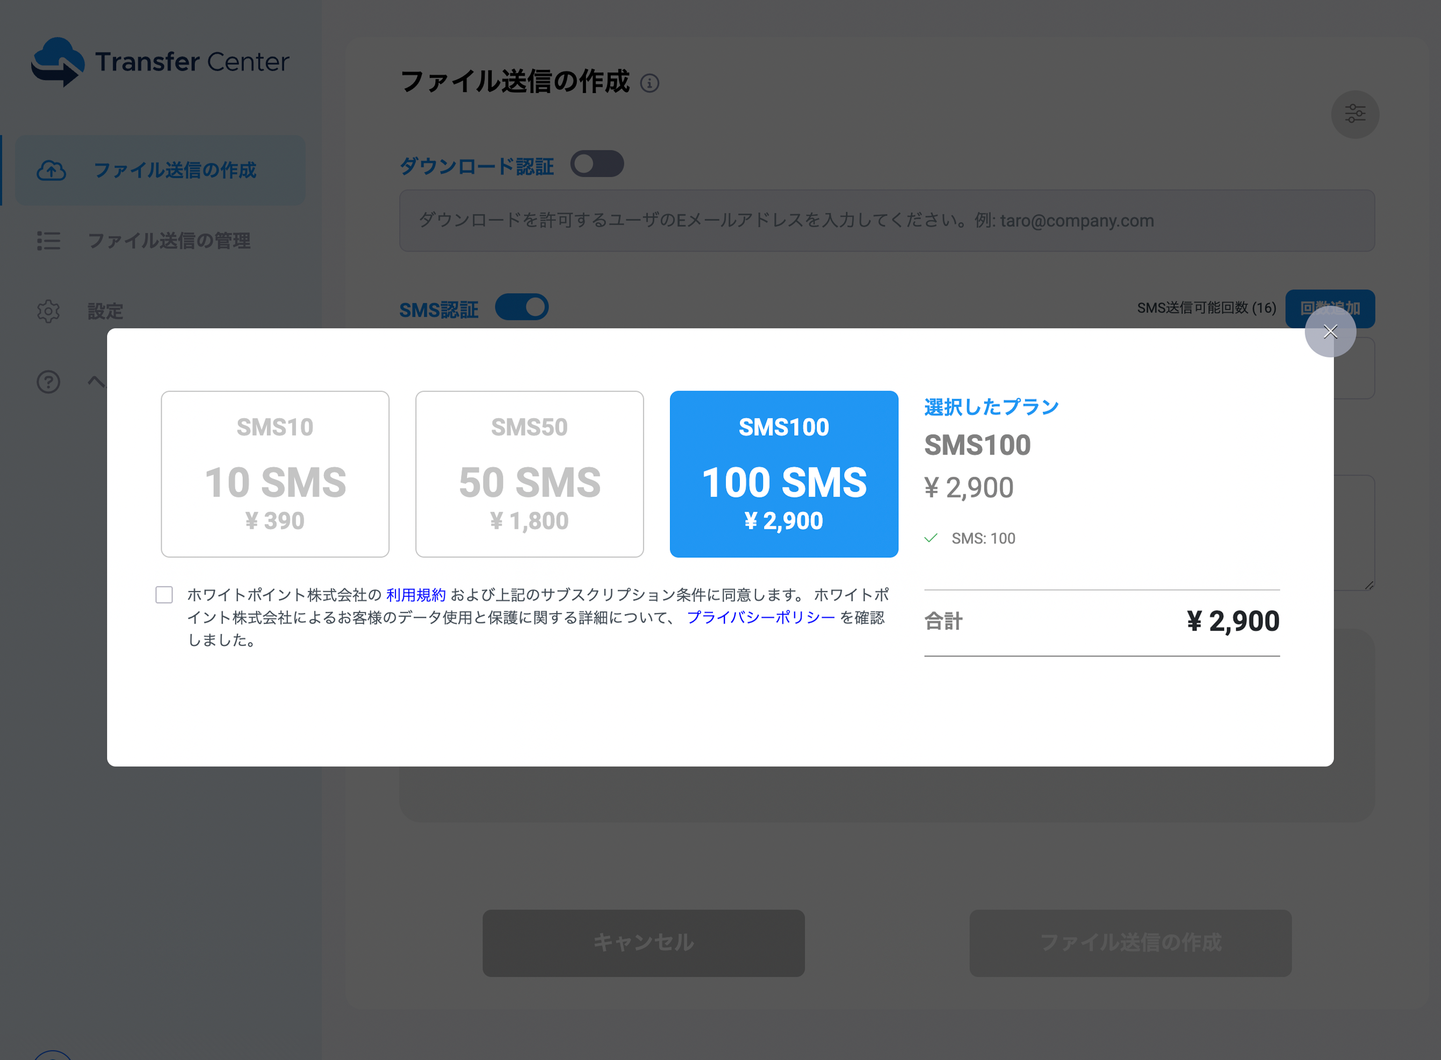The height and width of the screenshot is (1060, 1441).
Task: Click the download email address field
Action: click(x=887, y=221)
